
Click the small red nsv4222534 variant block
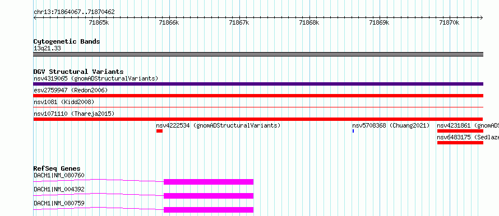click(x=159, y=131)
